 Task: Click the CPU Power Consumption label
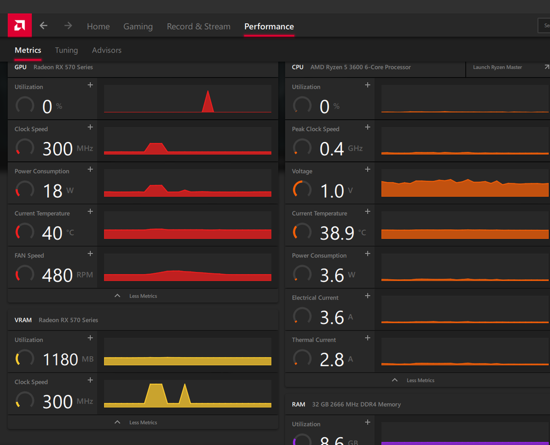[319, 256]
